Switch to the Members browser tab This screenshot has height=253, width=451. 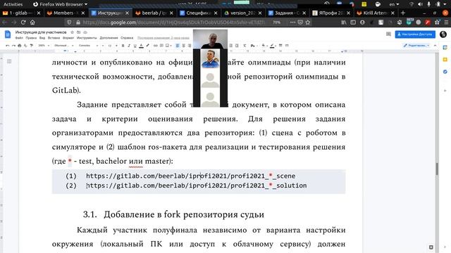pos(66,13)
